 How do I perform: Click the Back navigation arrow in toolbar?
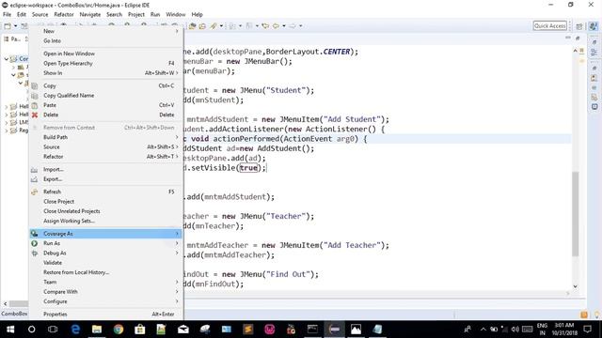click(x=276, y=25)
